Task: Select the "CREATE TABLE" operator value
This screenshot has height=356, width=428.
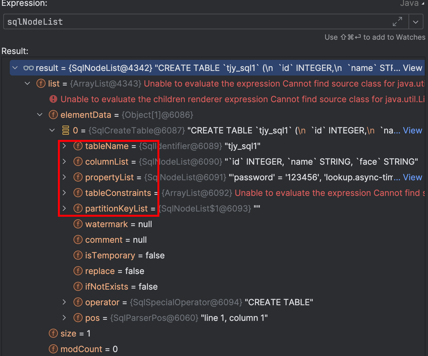Action: pos(279,302)
